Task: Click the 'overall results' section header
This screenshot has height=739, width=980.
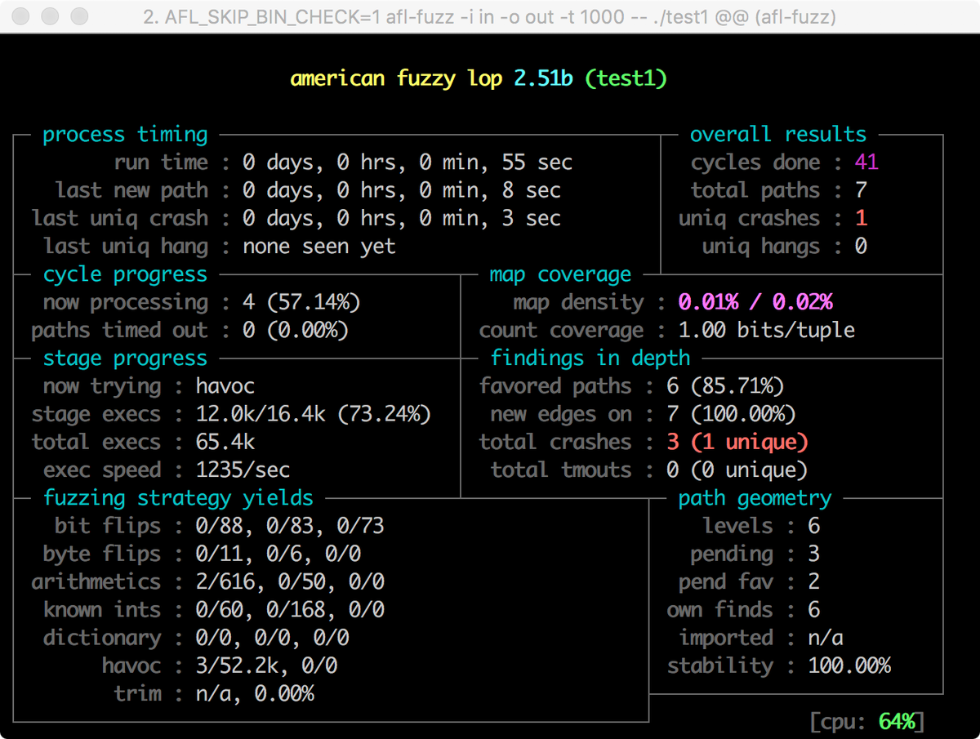Action: pyautogui.click(x=778, y=135)
